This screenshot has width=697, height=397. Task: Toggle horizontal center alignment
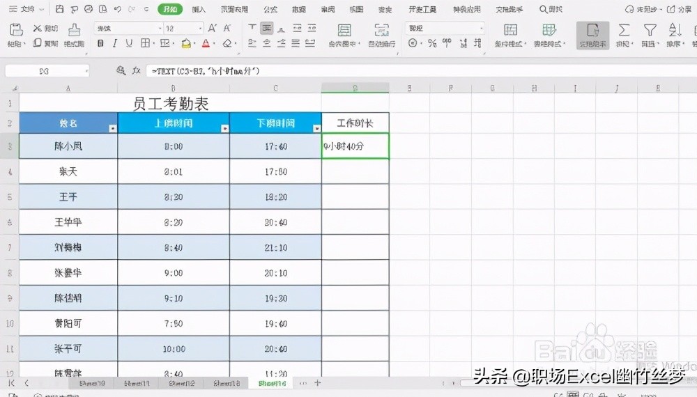(267, 43)
